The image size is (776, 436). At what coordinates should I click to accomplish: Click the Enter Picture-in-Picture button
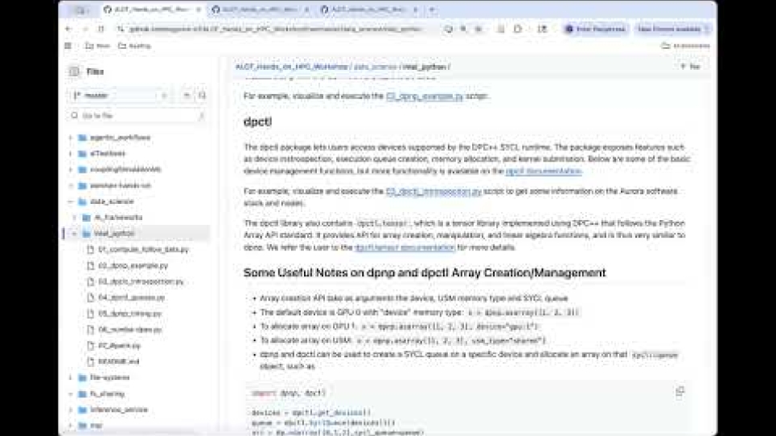[595, 29]
